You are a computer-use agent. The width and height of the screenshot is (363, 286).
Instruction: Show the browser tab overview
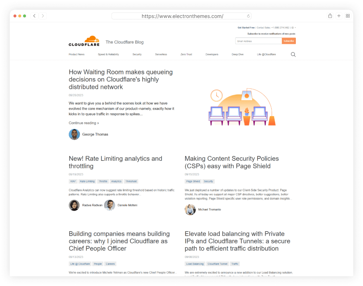[x=348, y=16]
